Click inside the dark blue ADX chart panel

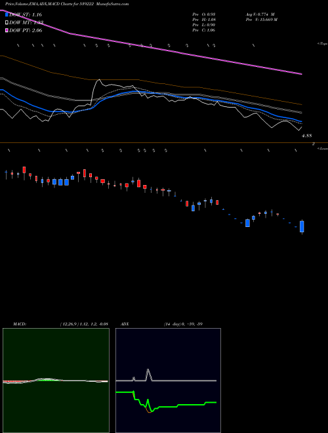click(168, 380)
